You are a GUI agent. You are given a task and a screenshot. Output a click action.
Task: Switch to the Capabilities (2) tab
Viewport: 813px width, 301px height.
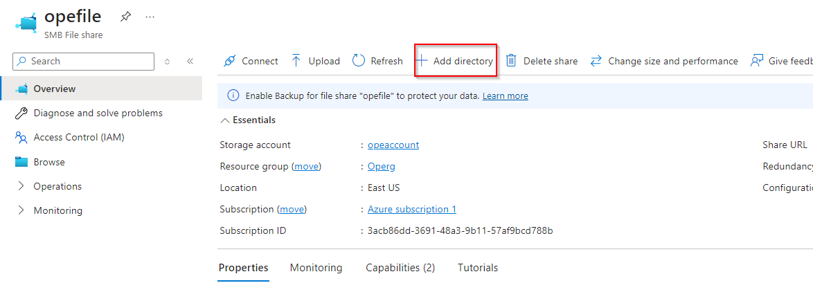400,268
